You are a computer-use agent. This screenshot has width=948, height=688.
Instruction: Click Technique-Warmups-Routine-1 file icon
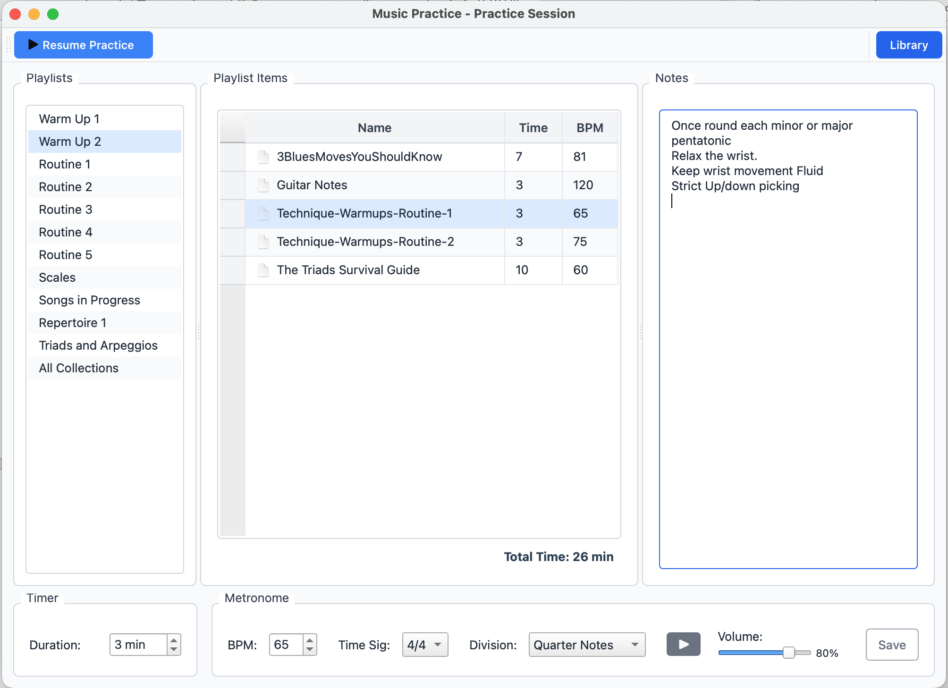tap(263, 213)
